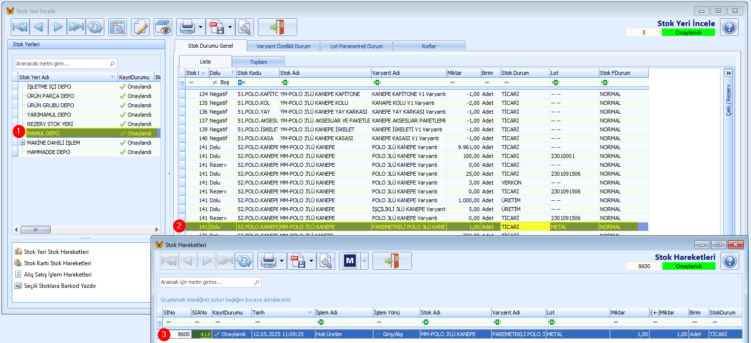Expand the Çeki / Rezerv side panel arrow

728,73
